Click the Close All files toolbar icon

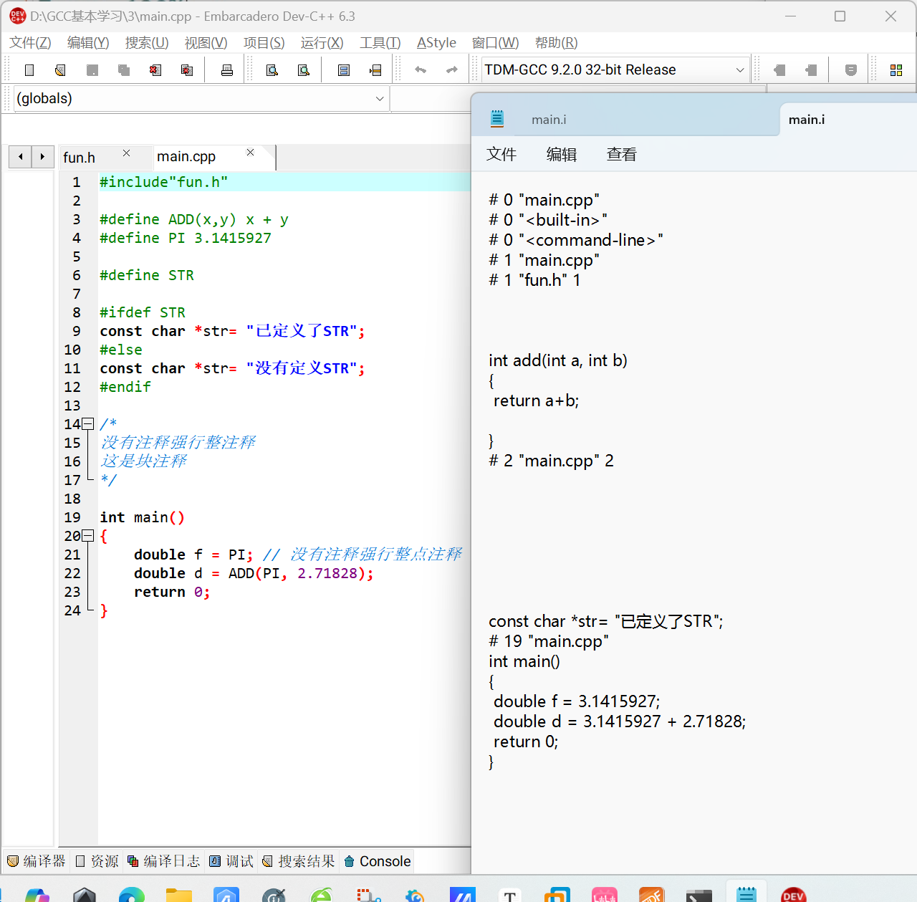click(x=187, y=70)
